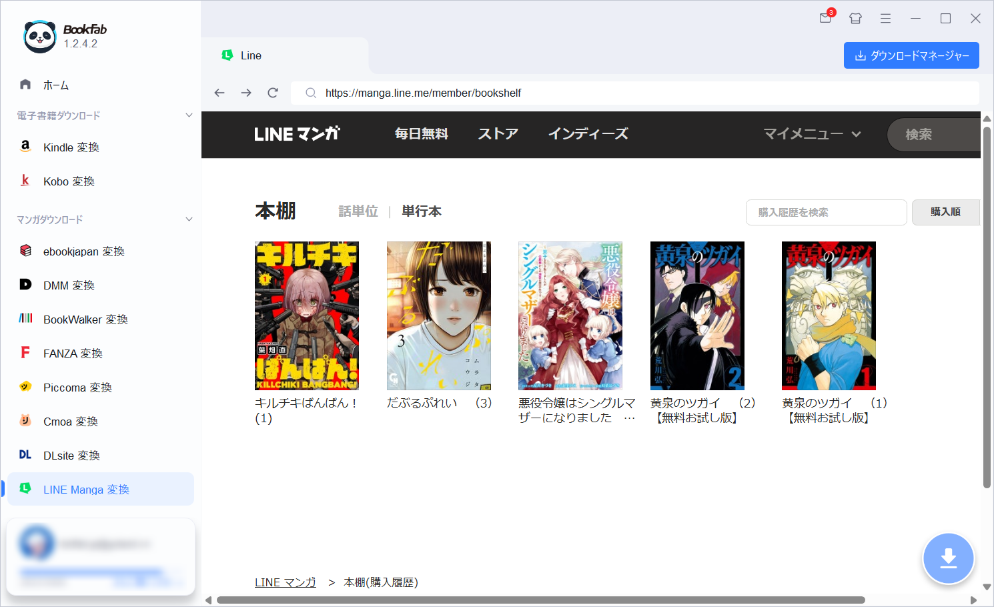Click the Line tab favicon
This screenshot has width=994, height=607.
coord(227,55)
